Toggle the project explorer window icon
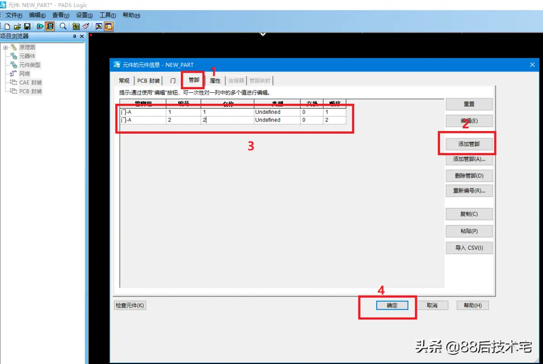The height and width of the screenshot is (364, 543). pos(109,26)
